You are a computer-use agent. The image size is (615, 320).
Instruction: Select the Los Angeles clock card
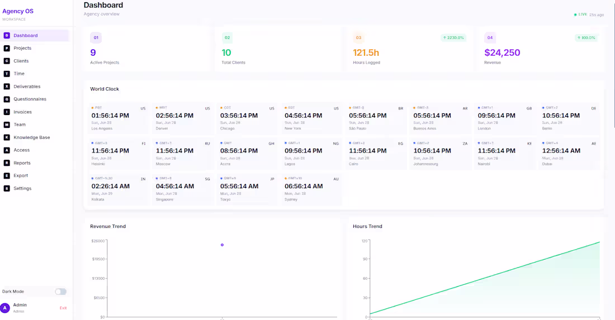[x=118, y=118]
